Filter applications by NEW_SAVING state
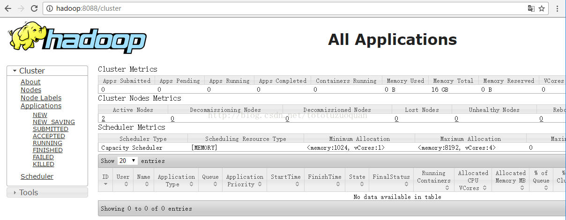566x220 pixels. click(x=54, y=122)
